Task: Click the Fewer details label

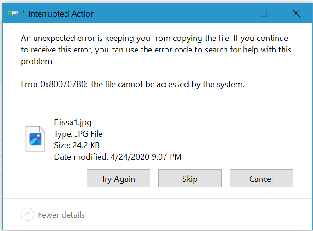Action: click(x=61, y=214)
